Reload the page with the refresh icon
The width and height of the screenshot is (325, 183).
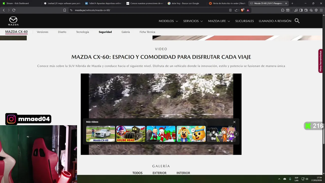coord(14,10)
